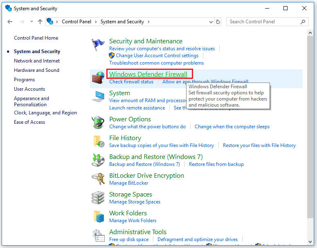Screen dimensions: 317x248
Task: Click Defragment and optimize your drives
Action: pos(198,239)
